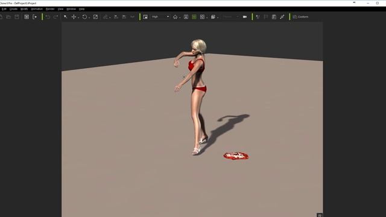Image resolution: width=386 pixels, height=217 pixels.
Task: Click the checkered display mode icon
Action: (202, 17)
